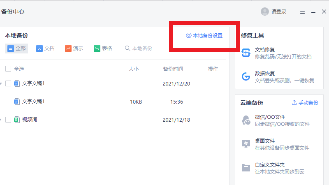Click the blue 全部 list icon
Image resolution: width=329 pixels, height=185 pixels.
click(x=11, y=49)
